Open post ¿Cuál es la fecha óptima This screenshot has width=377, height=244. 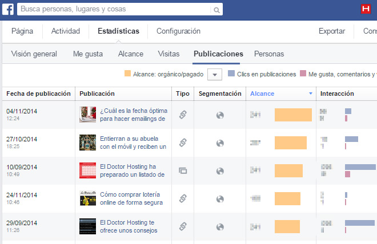(x=134, y=115)
